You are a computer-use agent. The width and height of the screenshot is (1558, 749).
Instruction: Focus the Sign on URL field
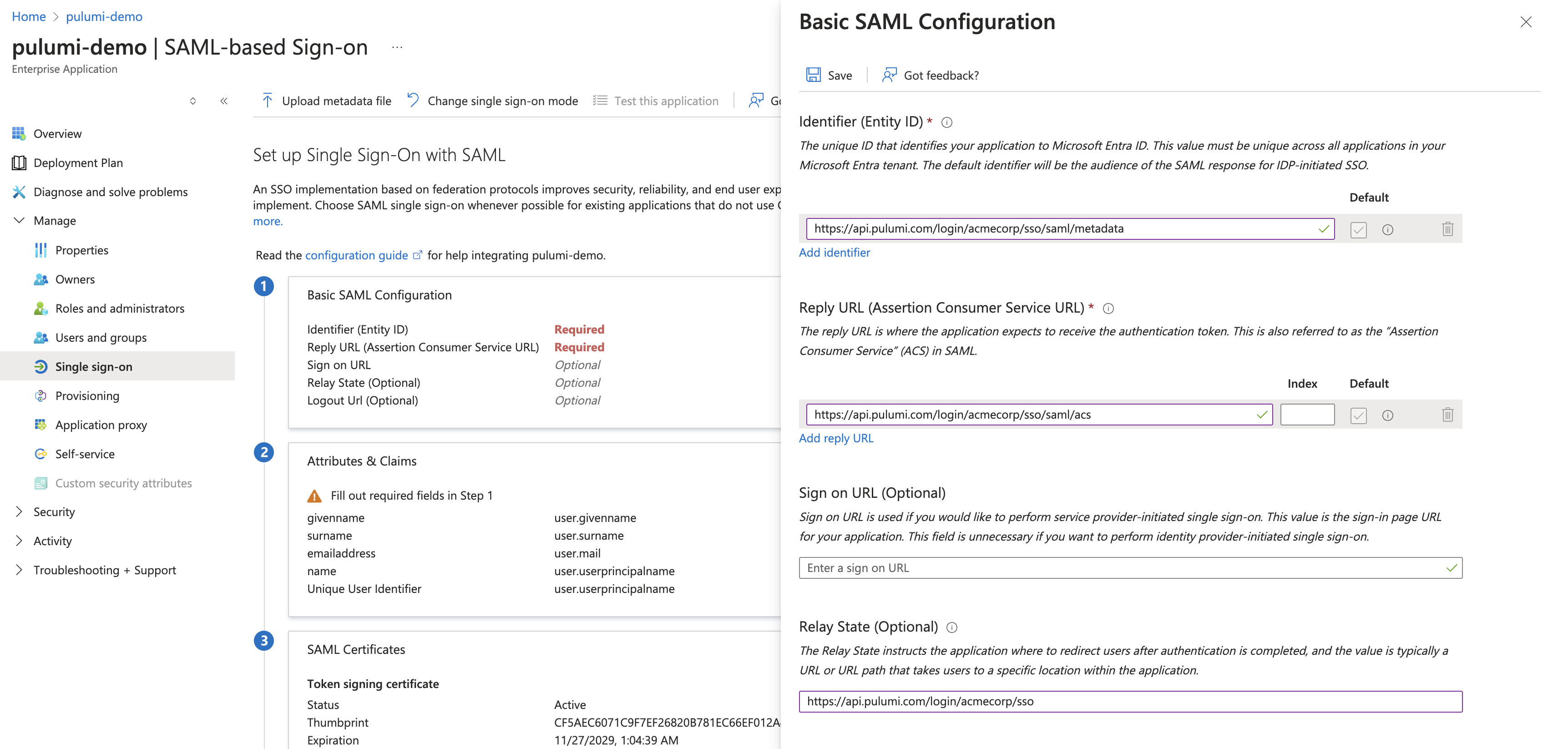pyautogui.click(x=1130, y=567)
